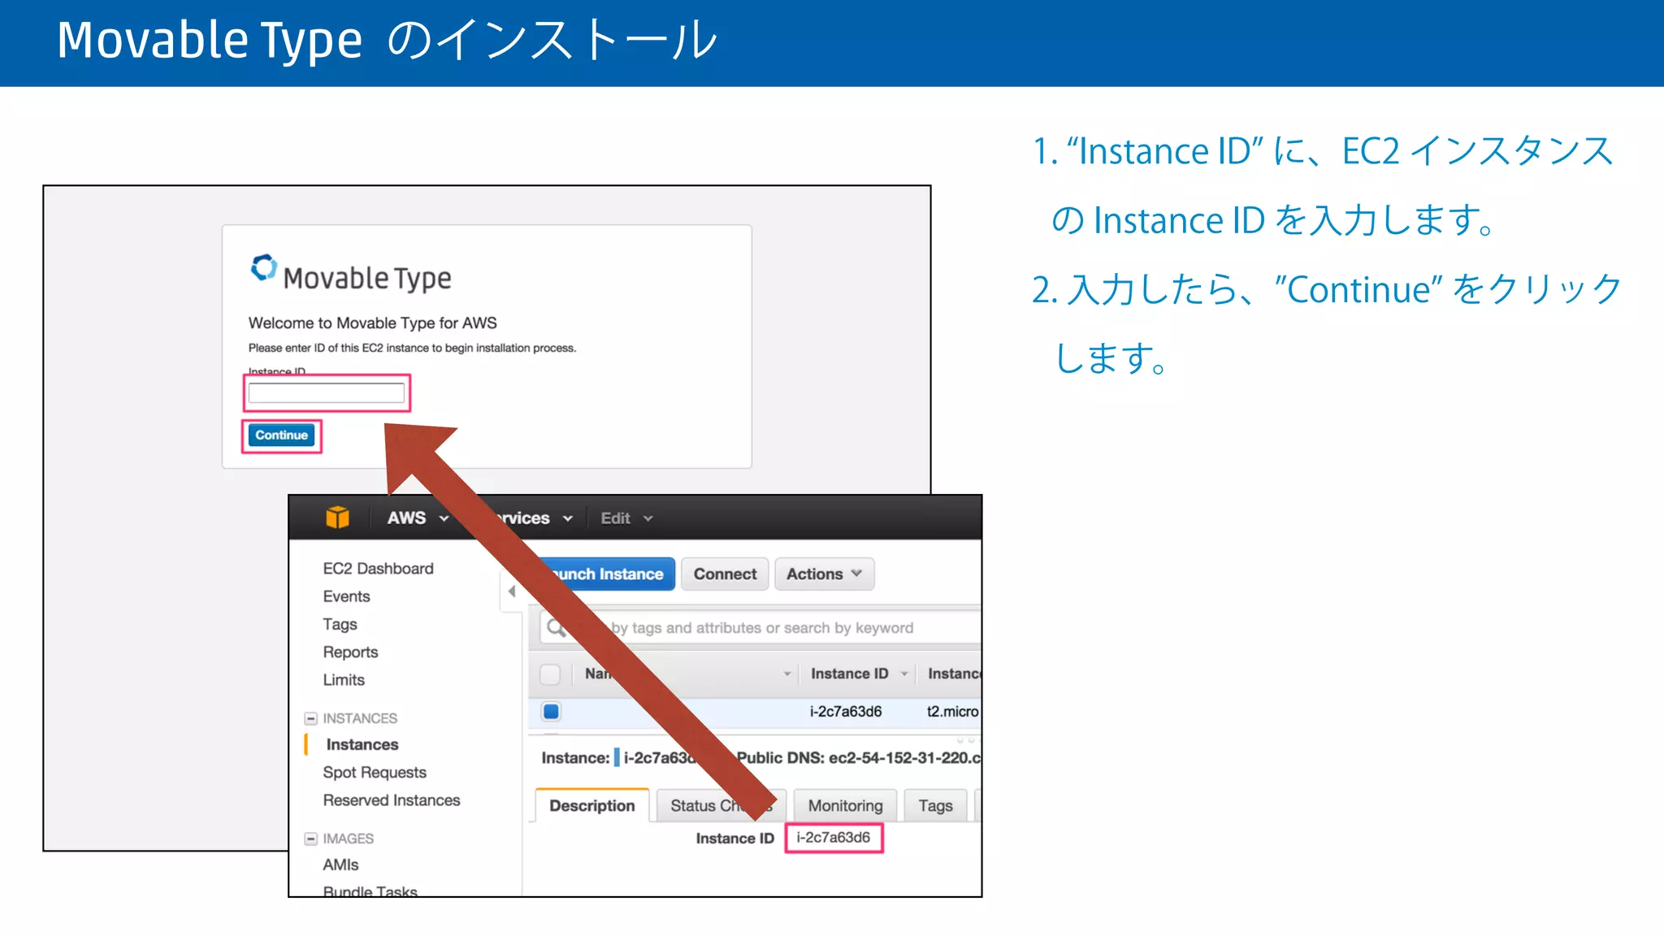Open the Edit dropdown menu

tap(626, 518)
